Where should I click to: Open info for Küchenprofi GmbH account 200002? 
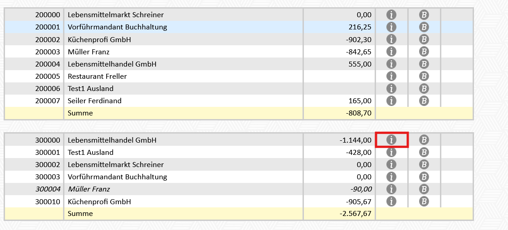391,39
